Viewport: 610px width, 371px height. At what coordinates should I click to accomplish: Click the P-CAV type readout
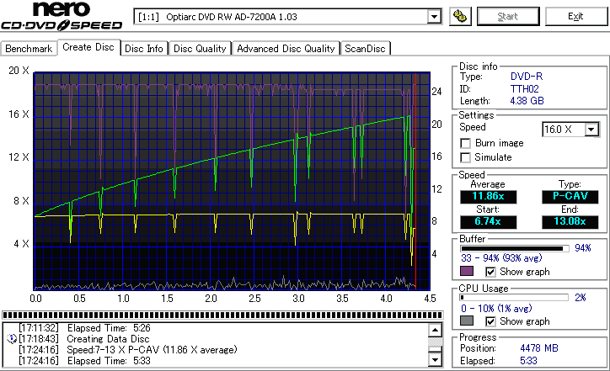[x=570, y=196]
